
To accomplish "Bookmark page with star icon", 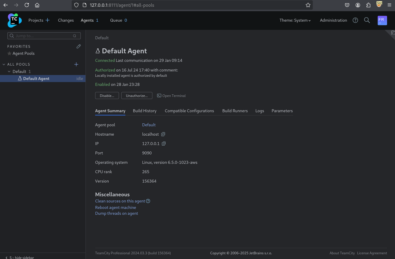I will coord(308,5).
